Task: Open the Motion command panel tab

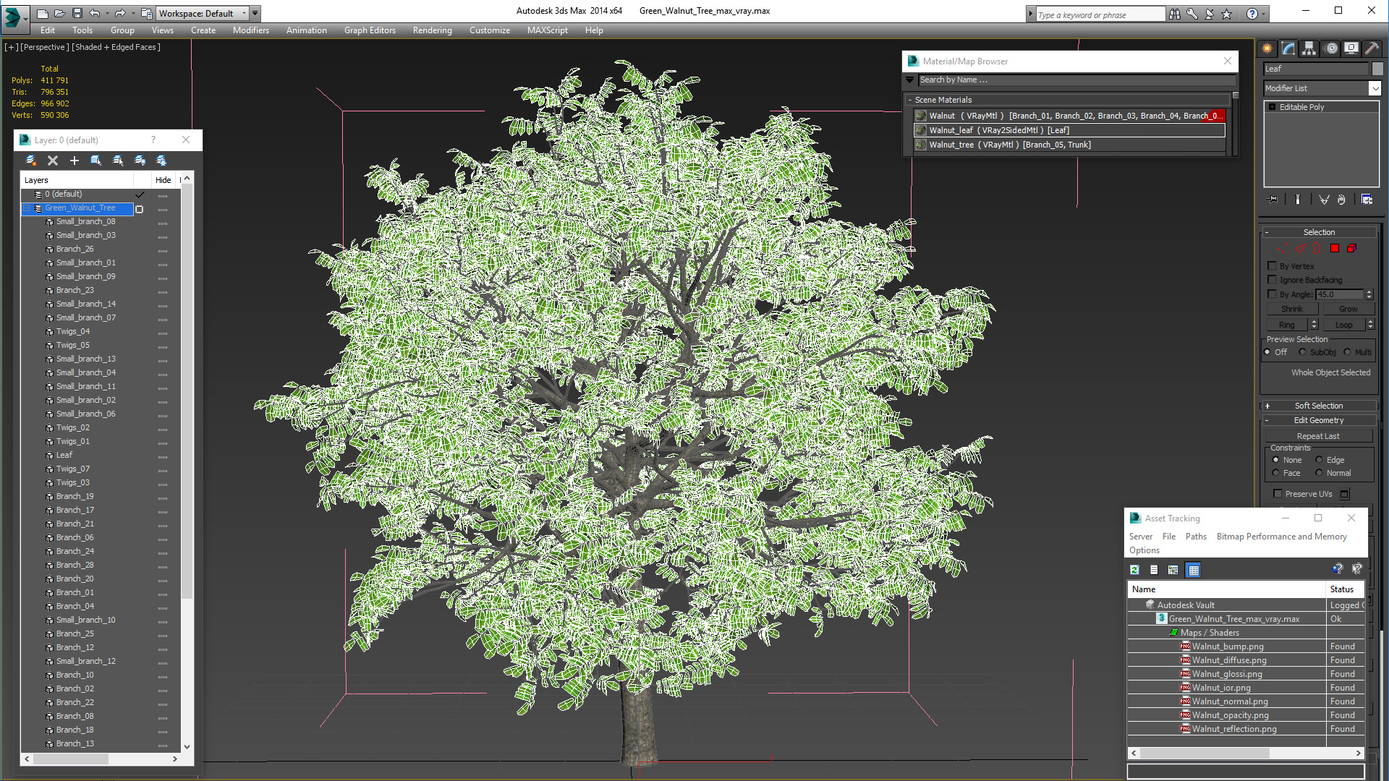Action: tap(1331, 48)
